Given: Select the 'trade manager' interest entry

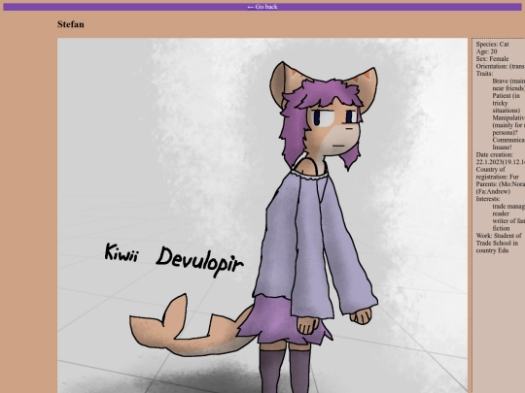Looking at the screenshot, I should (x=508, y=206).
